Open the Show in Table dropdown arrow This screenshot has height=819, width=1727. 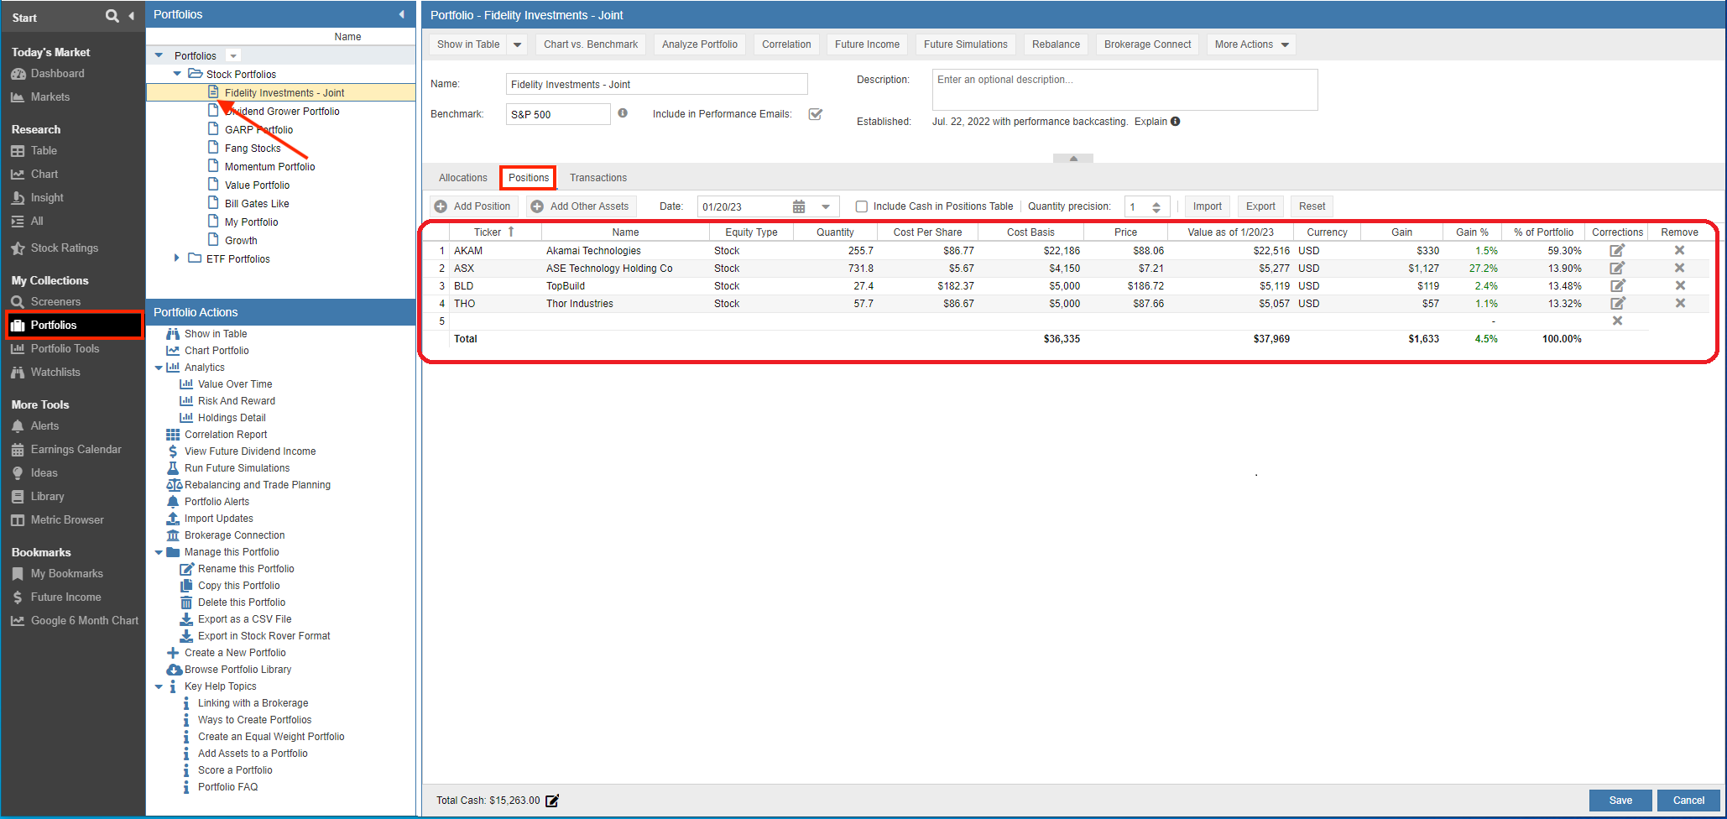(x=518, y=44)
